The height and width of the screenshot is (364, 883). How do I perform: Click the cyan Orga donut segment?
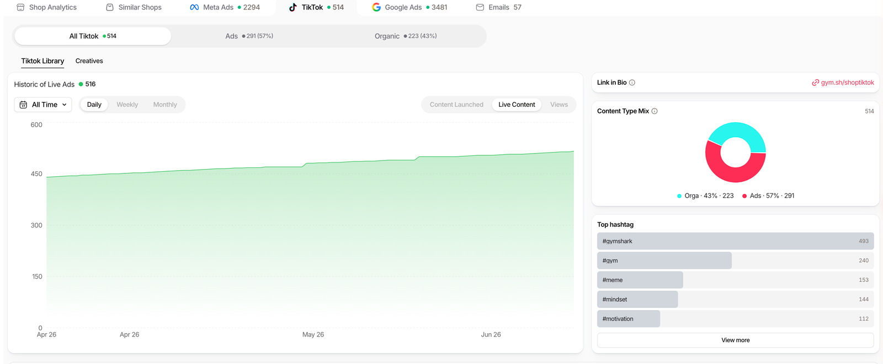point(738,130)
